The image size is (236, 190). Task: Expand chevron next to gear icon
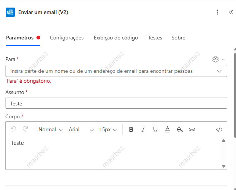[223, 60]
